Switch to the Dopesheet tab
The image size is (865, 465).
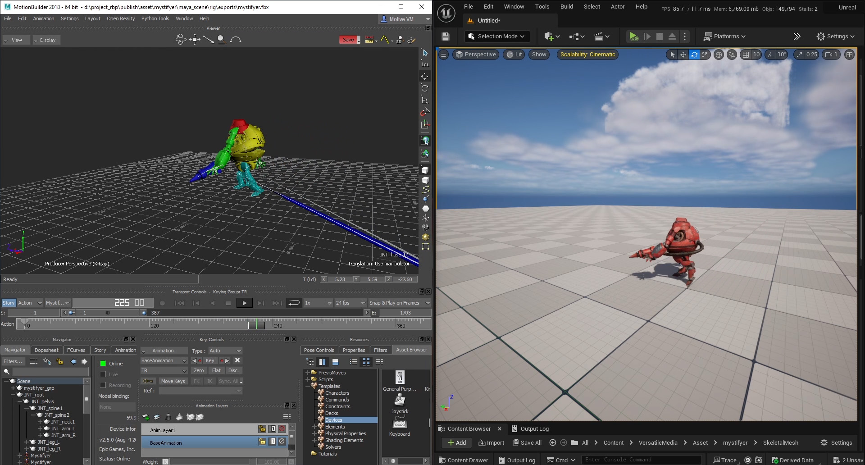46,350
